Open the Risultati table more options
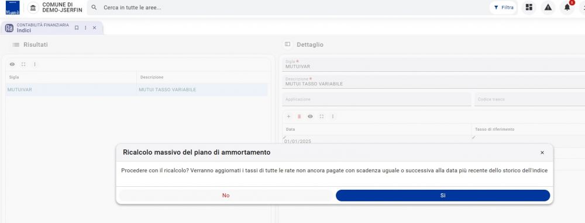 tap(35, 64)
